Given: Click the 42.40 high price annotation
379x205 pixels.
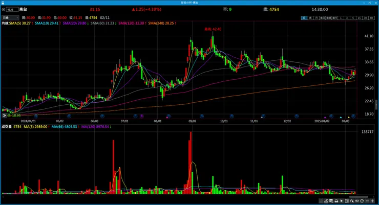Looking at the screenshot, I should 213,29.
